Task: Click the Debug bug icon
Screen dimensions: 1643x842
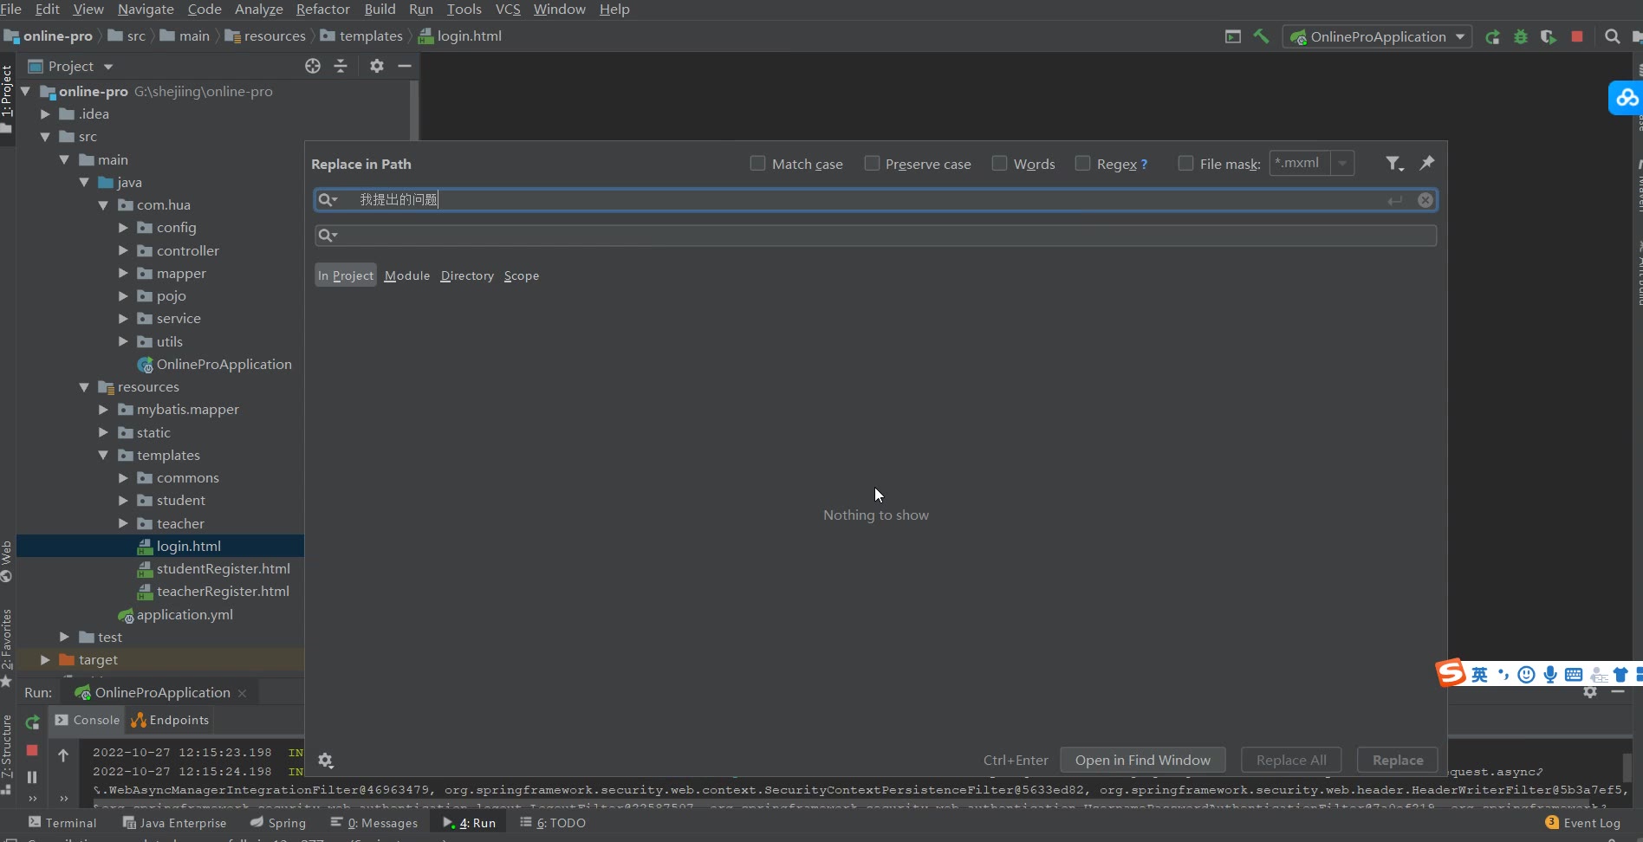Action: tap(1520, 36)
